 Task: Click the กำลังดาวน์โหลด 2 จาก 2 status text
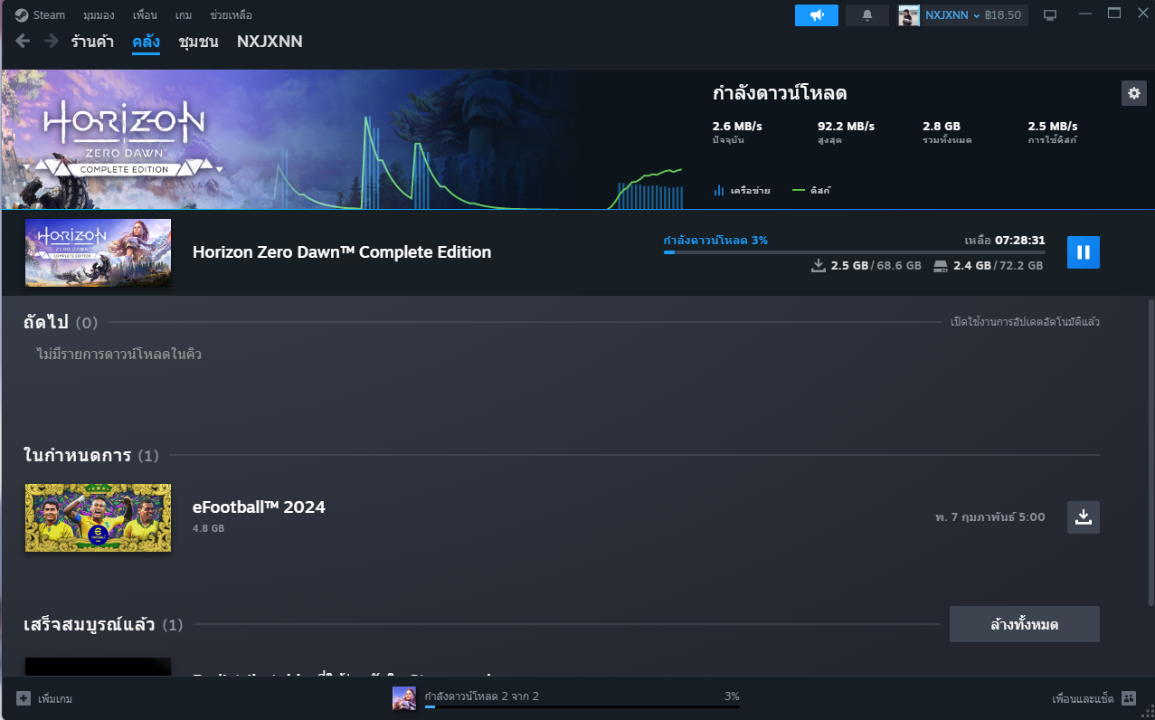pos(482,696)
